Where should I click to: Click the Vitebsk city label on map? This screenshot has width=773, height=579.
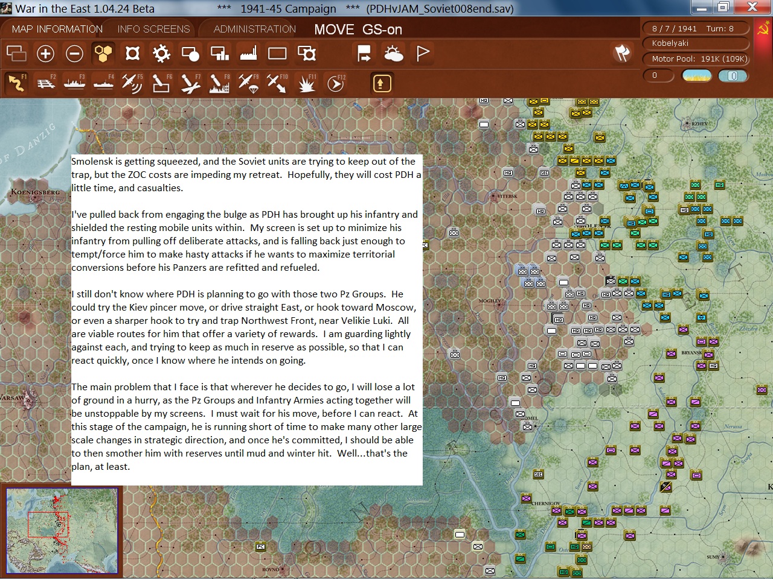(x=507, y=196)
